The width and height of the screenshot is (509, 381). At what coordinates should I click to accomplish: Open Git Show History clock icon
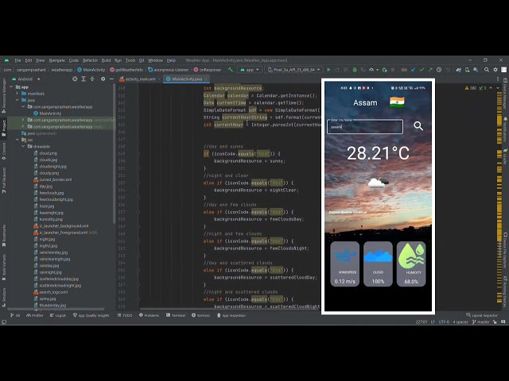point(439,70)
